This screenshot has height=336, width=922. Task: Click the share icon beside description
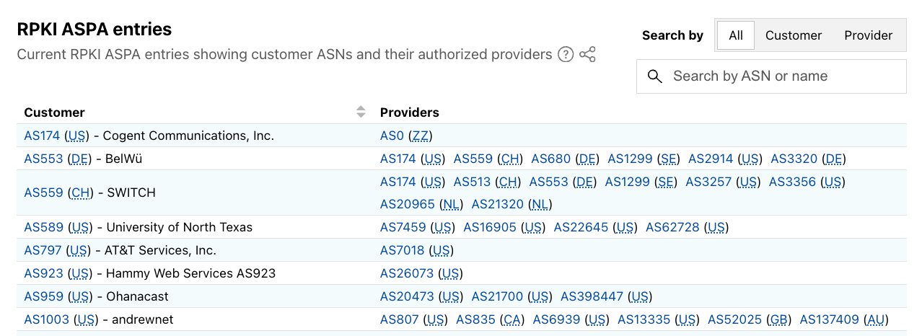click(x=587, y=55)
